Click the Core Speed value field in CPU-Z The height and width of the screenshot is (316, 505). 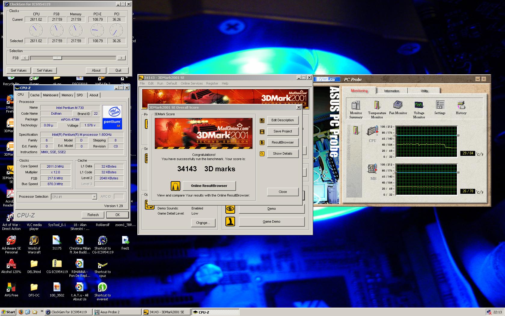coord(56,166)
